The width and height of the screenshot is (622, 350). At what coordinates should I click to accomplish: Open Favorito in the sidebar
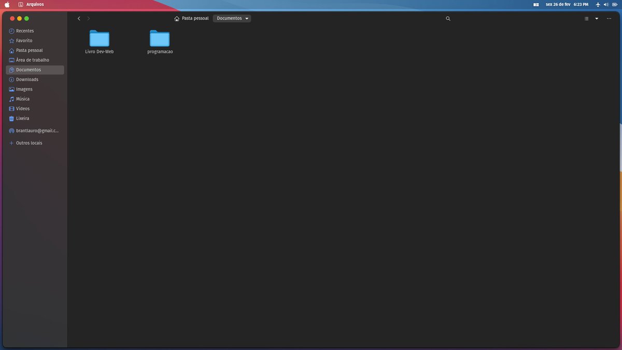pyautogui.click(x=35, y=40)
